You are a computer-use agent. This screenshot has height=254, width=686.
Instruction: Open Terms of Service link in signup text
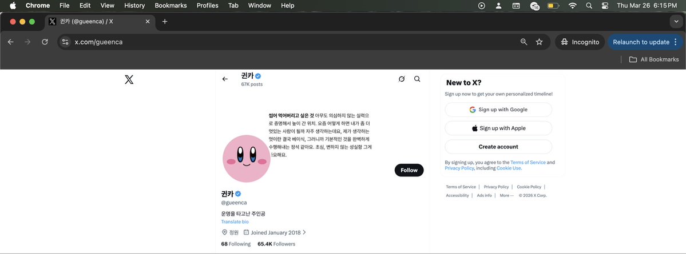[x=528, y=162]
